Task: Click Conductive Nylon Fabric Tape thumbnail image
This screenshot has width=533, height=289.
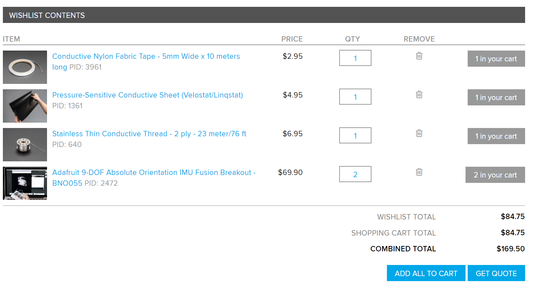Action: [x=25, y=67]
